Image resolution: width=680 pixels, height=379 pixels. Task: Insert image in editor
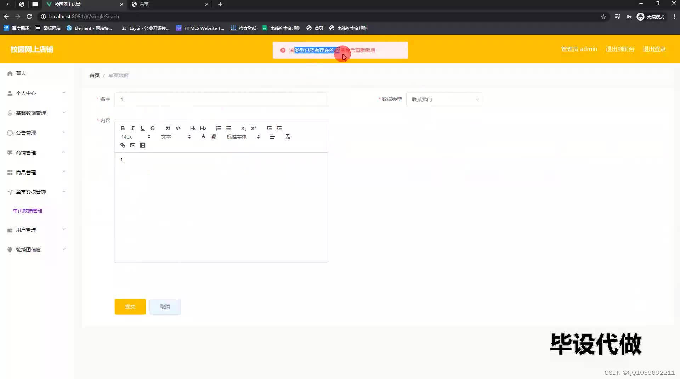pos(132,145)
